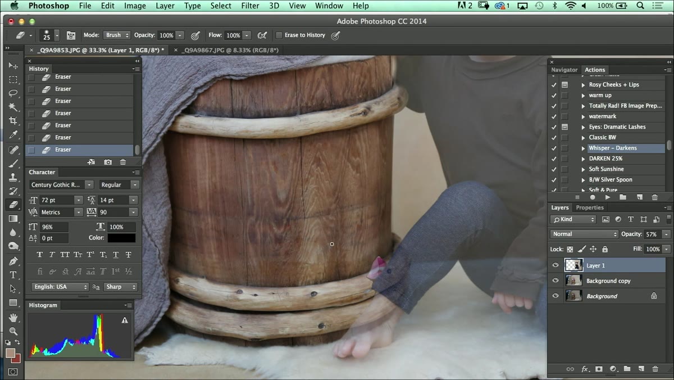674x380 pixels.
Task: Select the Clone Stamp tool
Action: point(13,177)
